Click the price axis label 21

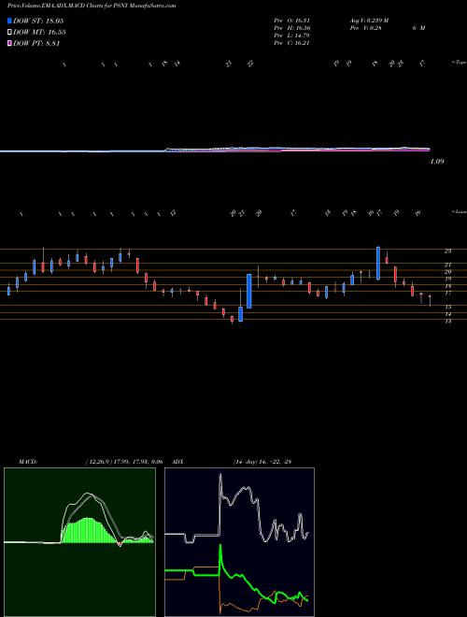(447, 265)
